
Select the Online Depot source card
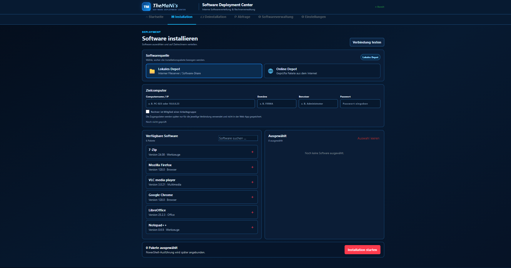coord(322,71)
